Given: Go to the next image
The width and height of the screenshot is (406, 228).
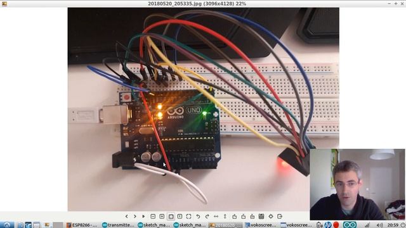Looking at the screenshot, I should pyautogui.click(x=135, y=217).
